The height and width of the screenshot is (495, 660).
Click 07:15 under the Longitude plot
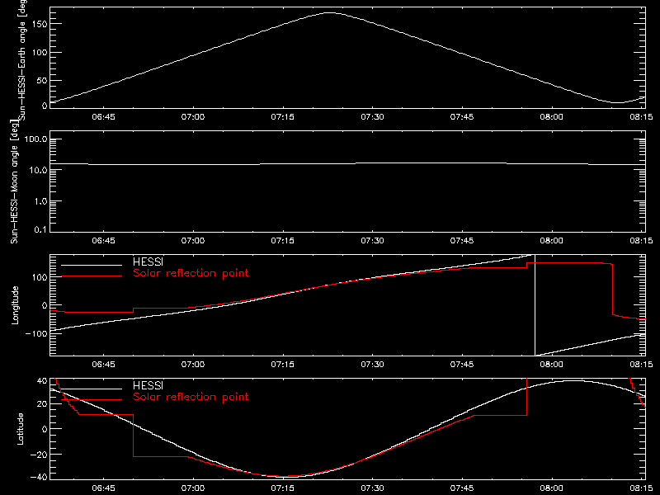point(283,364)
